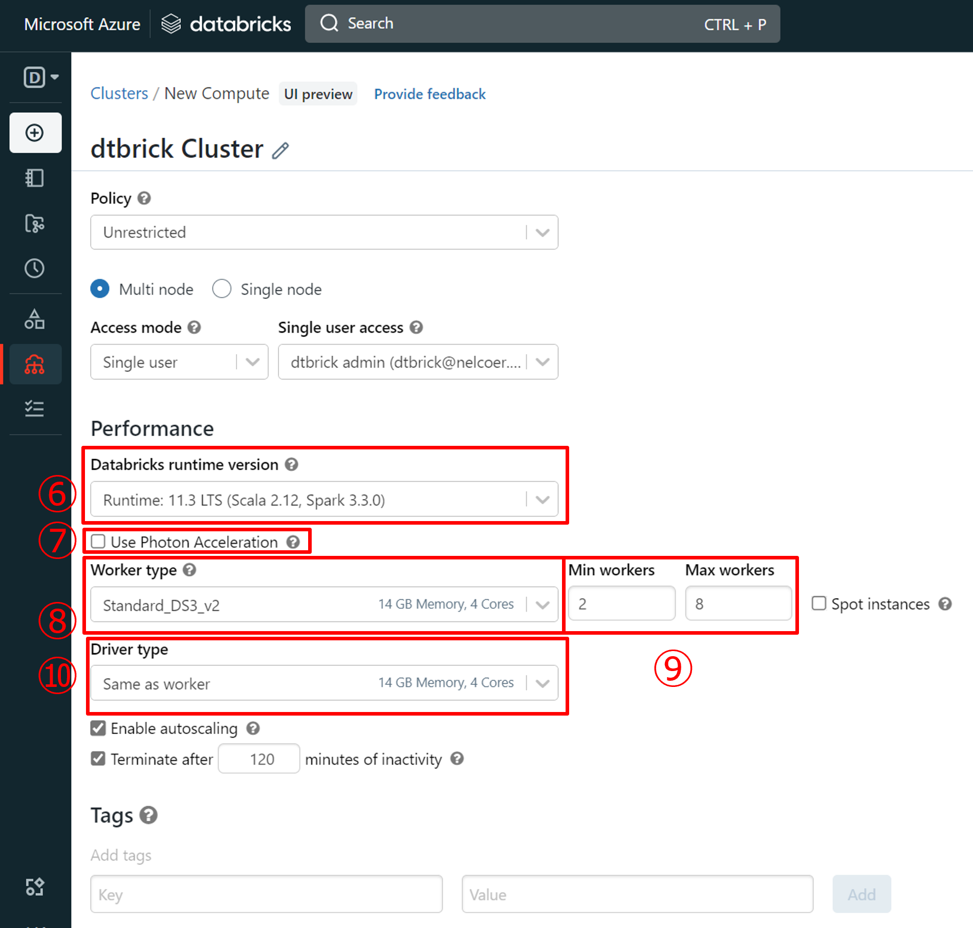Screen dimensions: 973x928
Task: Click the Create new plus icon
Action: [x=35, y=133]
